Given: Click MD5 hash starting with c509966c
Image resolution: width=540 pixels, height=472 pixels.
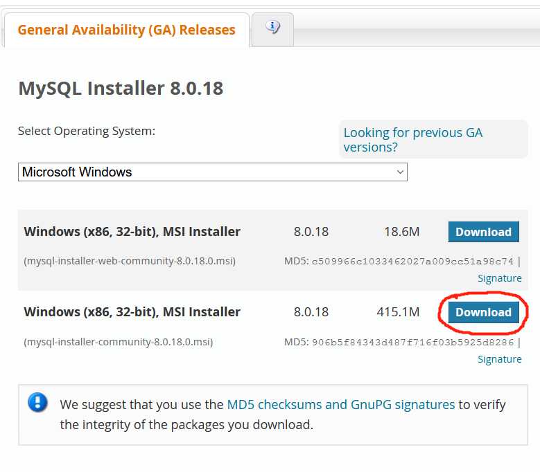Looking at the screenshot, I should coord(412,262).
